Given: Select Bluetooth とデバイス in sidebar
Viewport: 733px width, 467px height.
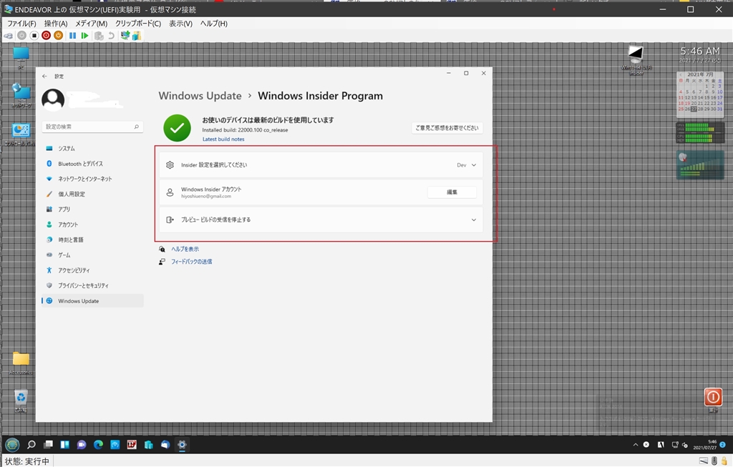Looking at the screenshot, I should tap(92, 164).
